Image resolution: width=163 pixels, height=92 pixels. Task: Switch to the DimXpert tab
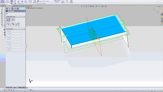pos(29,6)
